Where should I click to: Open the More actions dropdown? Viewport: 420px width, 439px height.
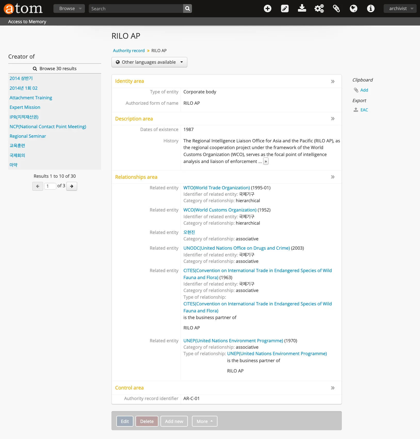[205, 421]
